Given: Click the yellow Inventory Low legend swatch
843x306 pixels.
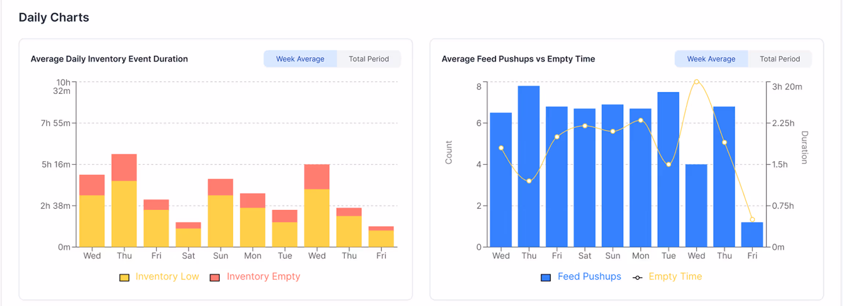Looking at the screenshot, I should coord(125,277).
